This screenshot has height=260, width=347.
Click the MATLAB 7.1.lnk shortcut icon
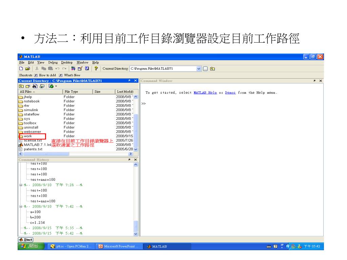coord(21,145)
